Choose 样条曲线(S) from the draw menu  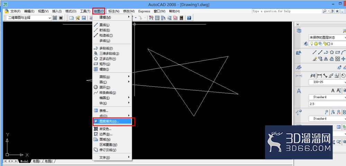pos(112,93)
